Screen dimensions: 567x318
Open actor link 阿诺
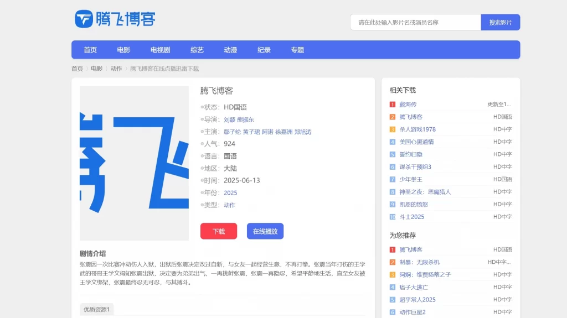(267, 132)
